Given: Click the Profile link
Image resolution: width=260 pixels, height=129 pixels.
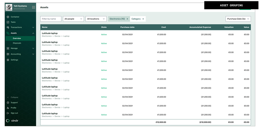Looking at the screenshot, I should click(x=14, y=108).
